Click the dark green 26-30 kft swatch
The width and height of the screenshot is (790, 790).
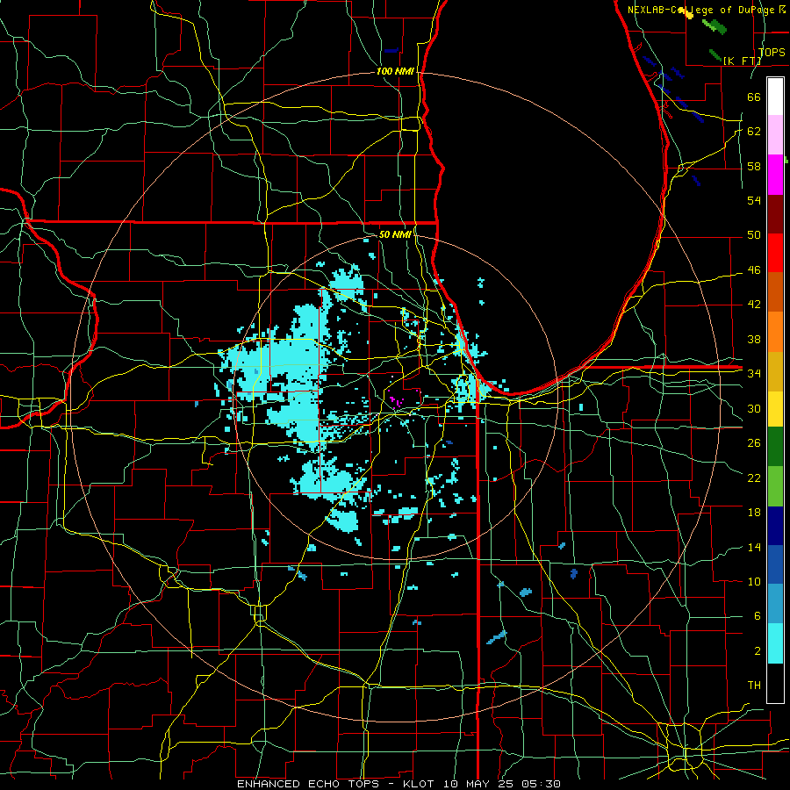coord(775,447)
